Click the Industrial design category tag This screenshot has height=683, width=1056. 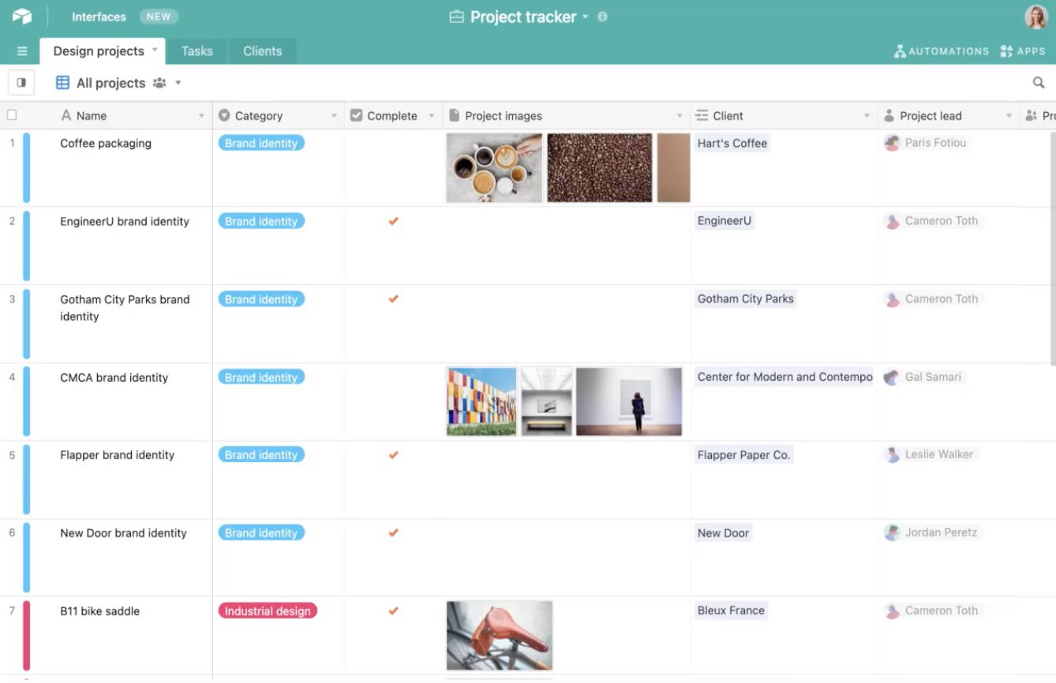268,611
